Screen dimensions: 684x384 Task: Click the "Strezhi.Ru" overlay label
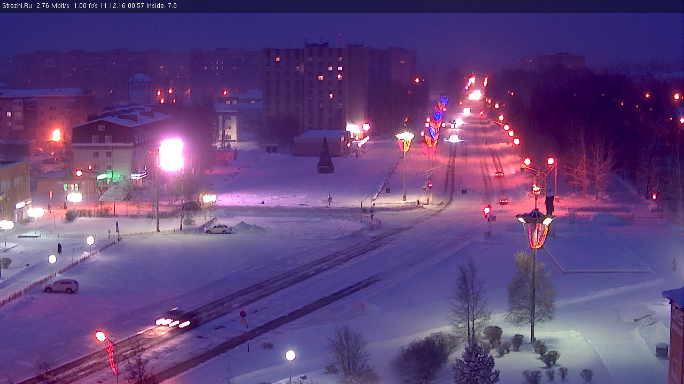tap(17, 6)
